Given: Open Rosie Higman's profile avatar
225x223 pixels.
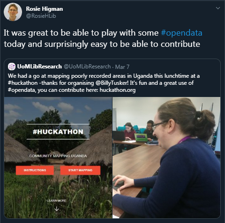Looking at the screenshot, I should 13,12.
